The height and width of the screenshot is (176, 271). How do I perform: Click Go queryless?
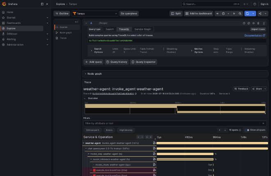click(x=129, y=14)
